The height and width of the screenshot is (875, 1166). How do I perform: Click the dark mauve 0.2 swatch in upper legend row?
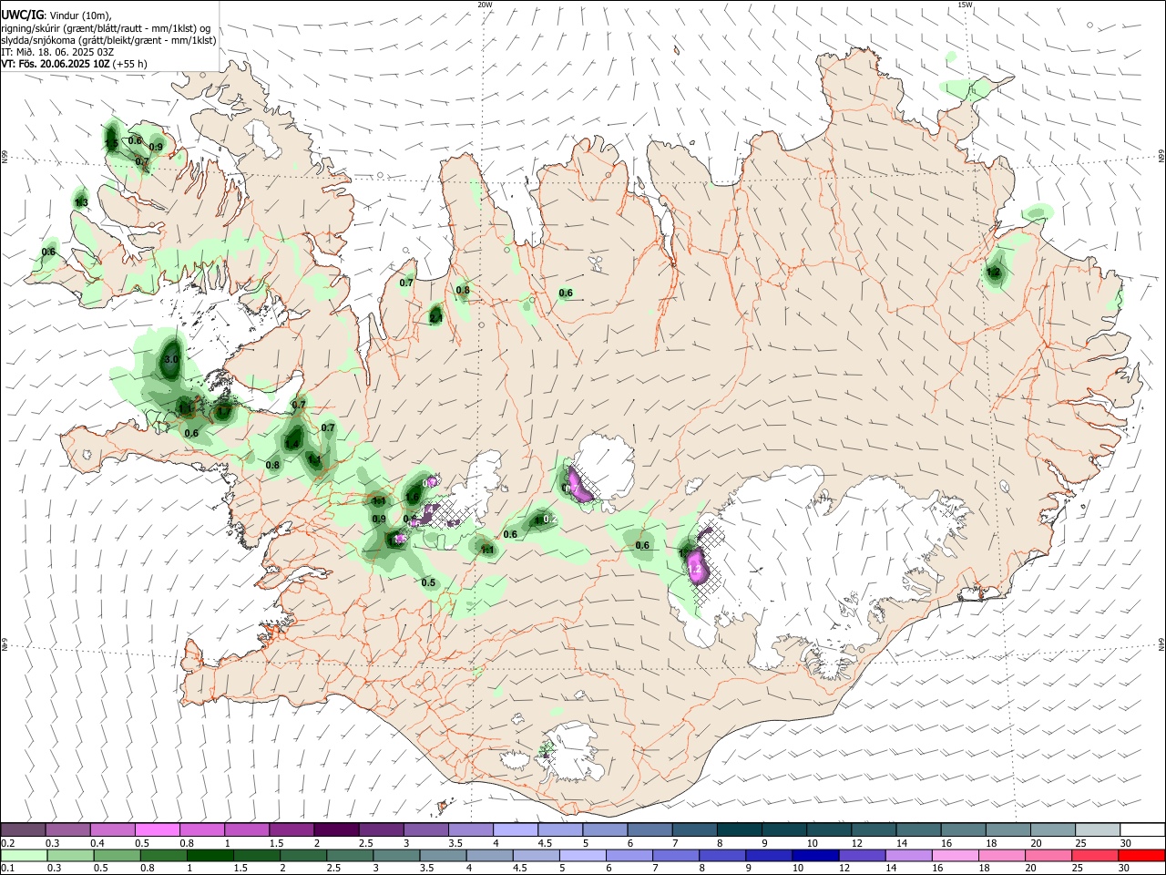[x=23, y=829]
